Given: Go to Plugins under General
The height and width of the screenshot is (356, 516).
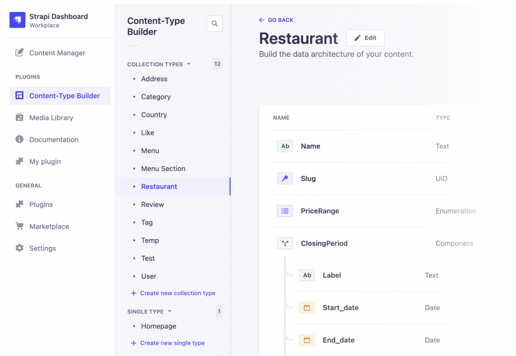Looking at the screenshot, I should [x=41, y=204].
